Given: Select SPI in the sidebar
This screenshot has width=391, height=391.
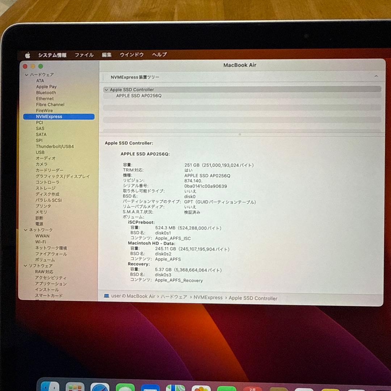Looking at the screenshot, I should [39, 140].
